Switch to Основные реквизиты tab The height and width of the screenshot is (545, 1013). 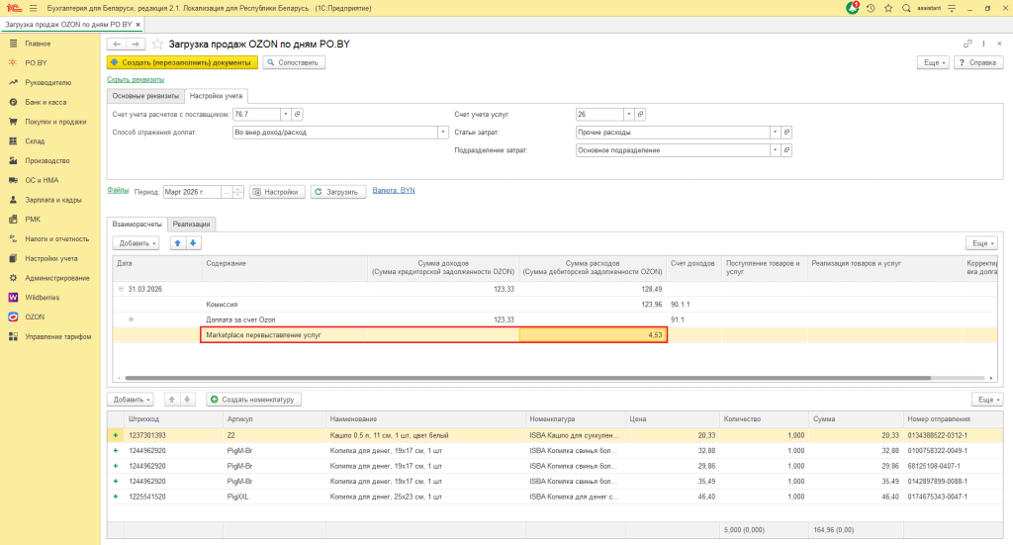pyautogui.click(x=145, y=96)
